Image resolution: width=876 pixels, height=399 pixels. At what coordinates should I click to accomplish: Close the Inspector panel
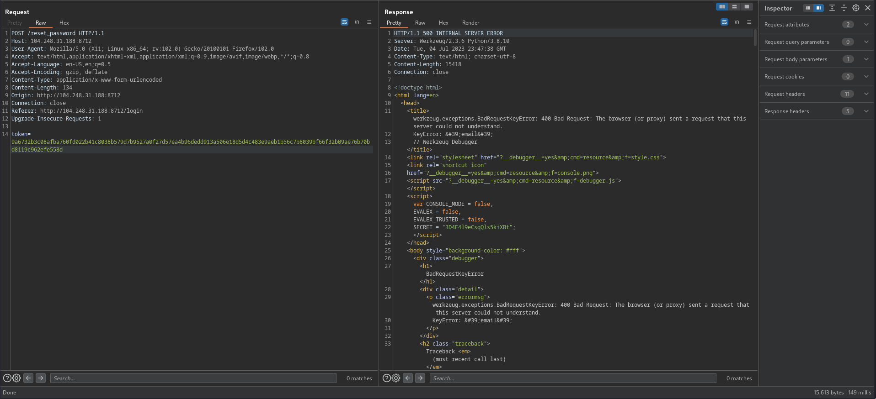click(868, 8)
